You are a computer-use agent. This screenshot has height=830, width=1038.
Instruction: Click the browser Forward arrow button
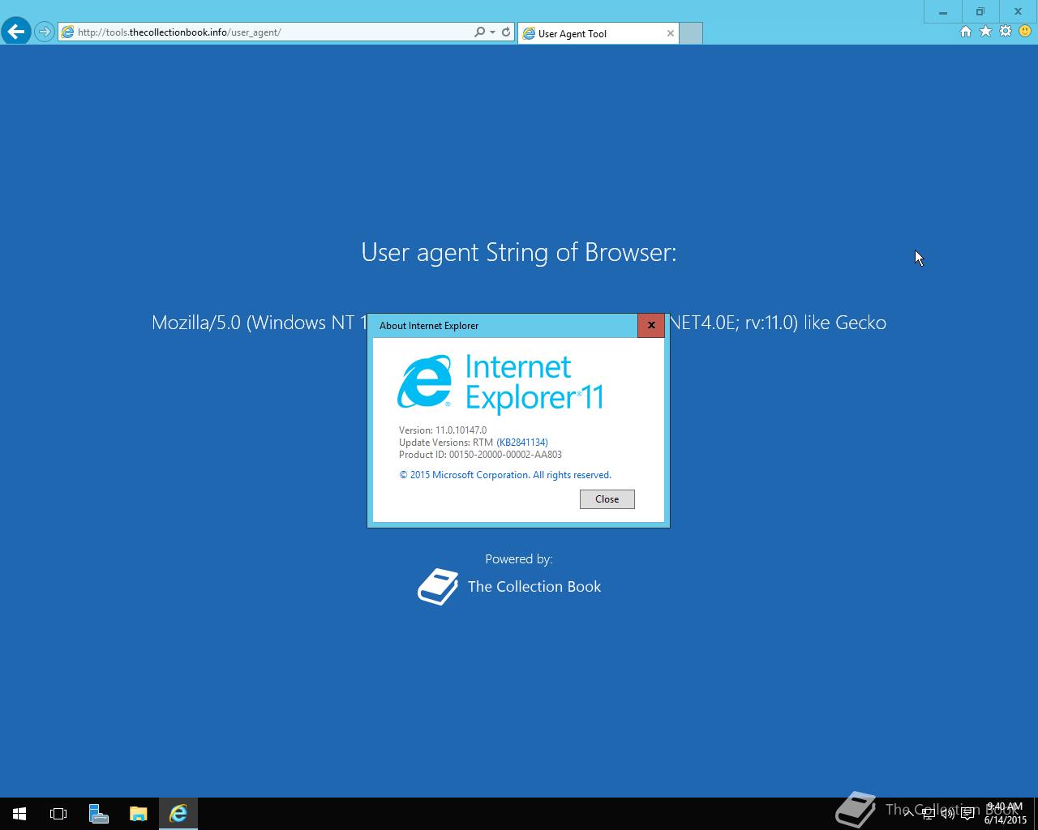coord(45,32)
